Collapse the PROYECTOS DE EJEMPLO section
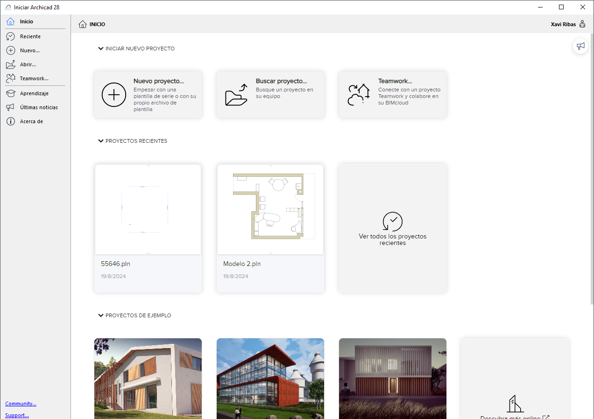 pos(101,315)
